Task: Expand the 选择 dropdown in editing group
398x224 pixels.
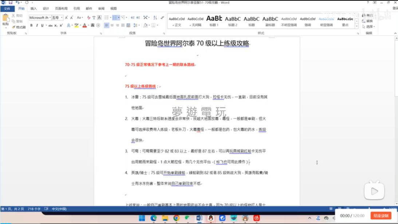Action: (370, 27)
